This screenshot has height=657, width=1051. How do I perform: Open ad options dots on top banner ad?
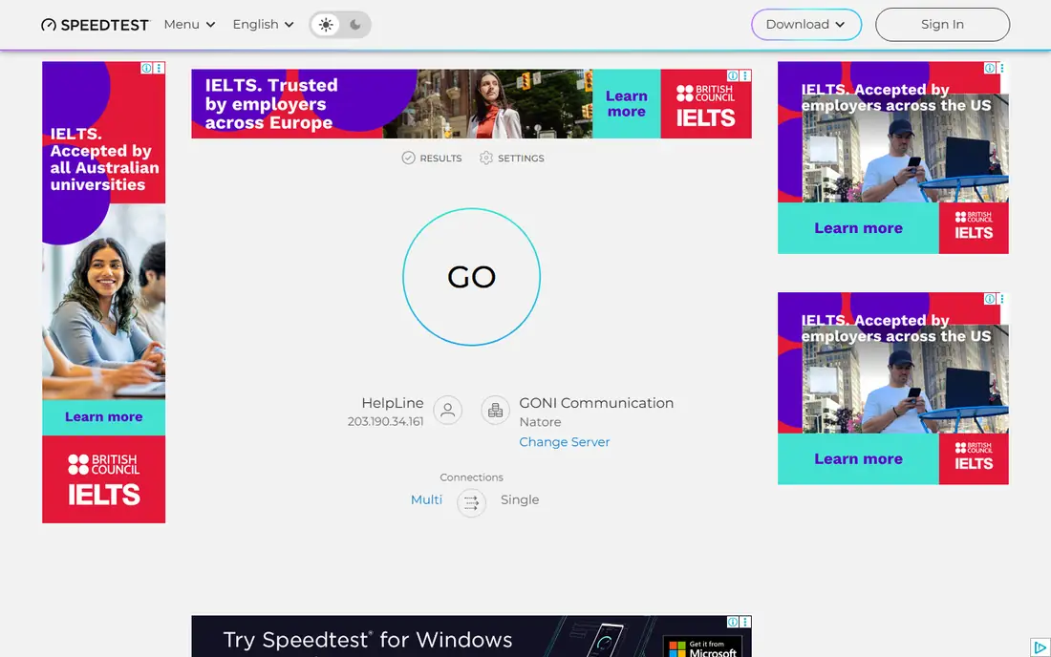click(744, 75)
